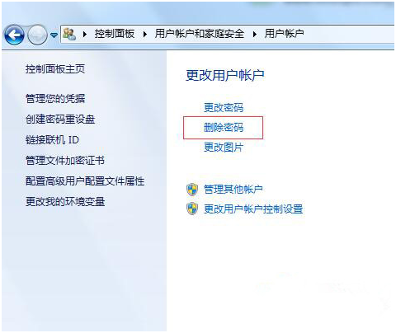Open 链接联机 ID option

click(52, 140)
